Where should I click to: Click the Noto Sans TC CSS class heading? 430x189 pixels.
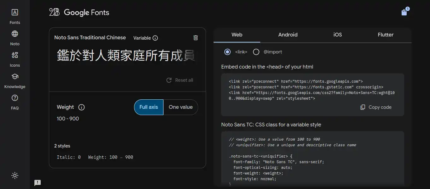[x=271, y=125]
